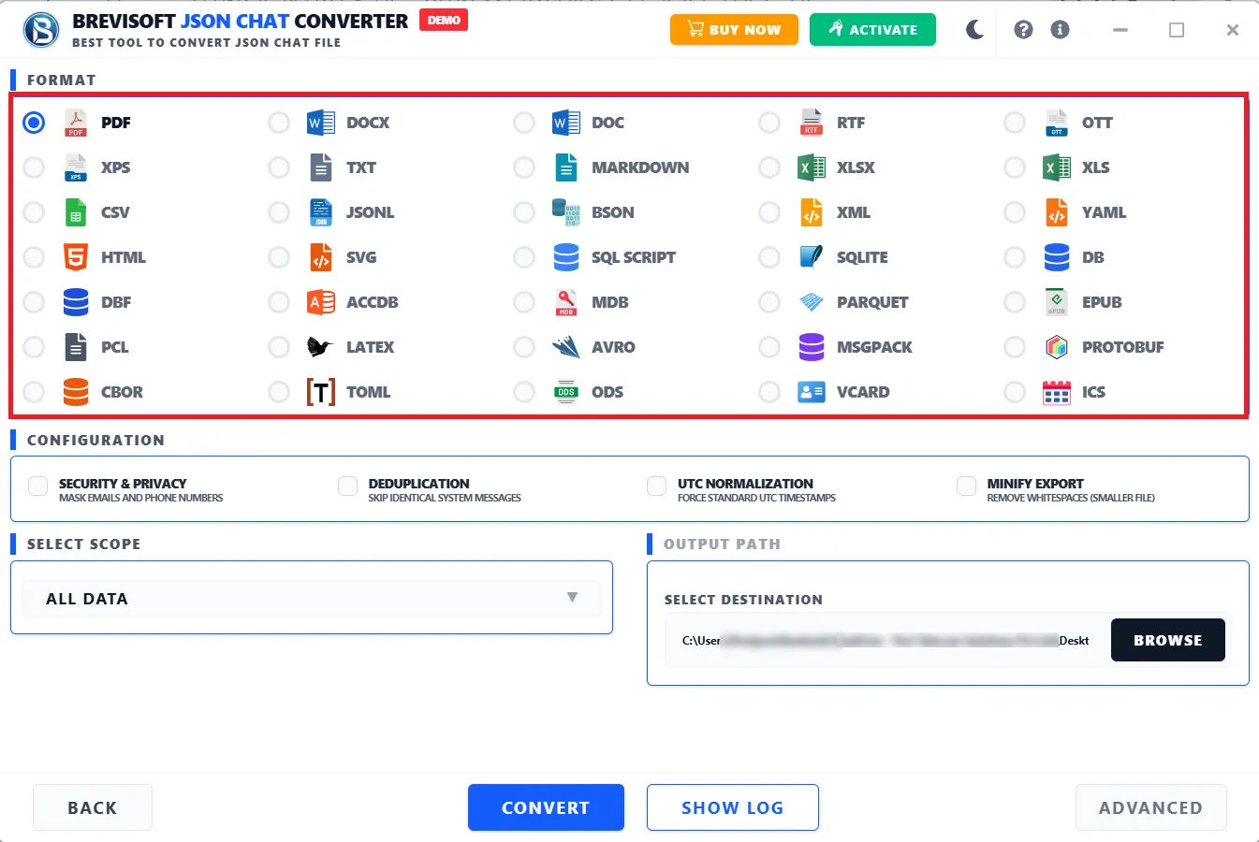Enable Security & Privacy masking checkbox
The image size is (1259, 842).
coord(38,486)
